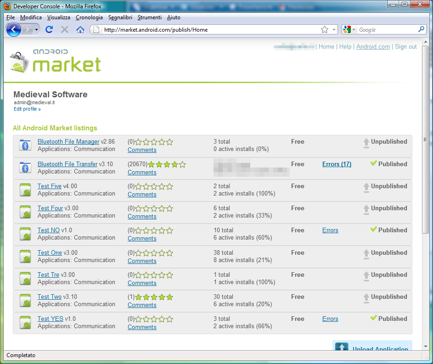View Comments for Bluetooth File Transfer
The image size is (433, 364).
[142, 173]
